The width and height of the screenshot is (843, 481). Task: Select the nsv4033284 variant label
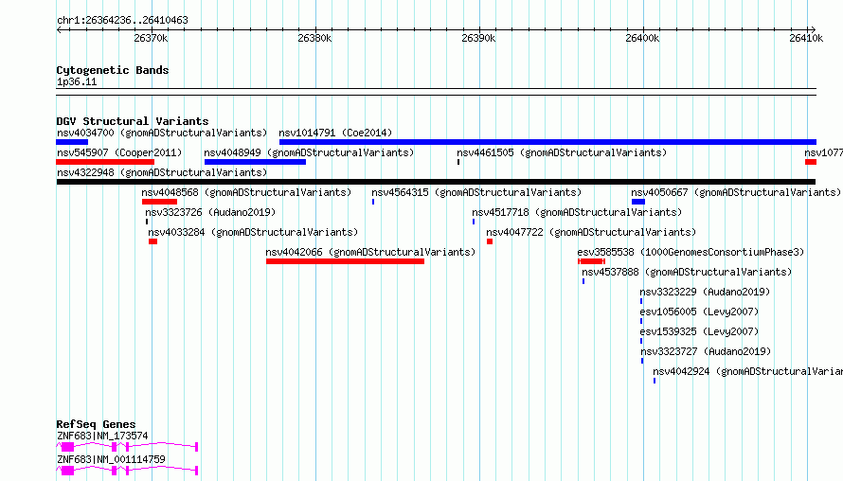click(253, 232)
